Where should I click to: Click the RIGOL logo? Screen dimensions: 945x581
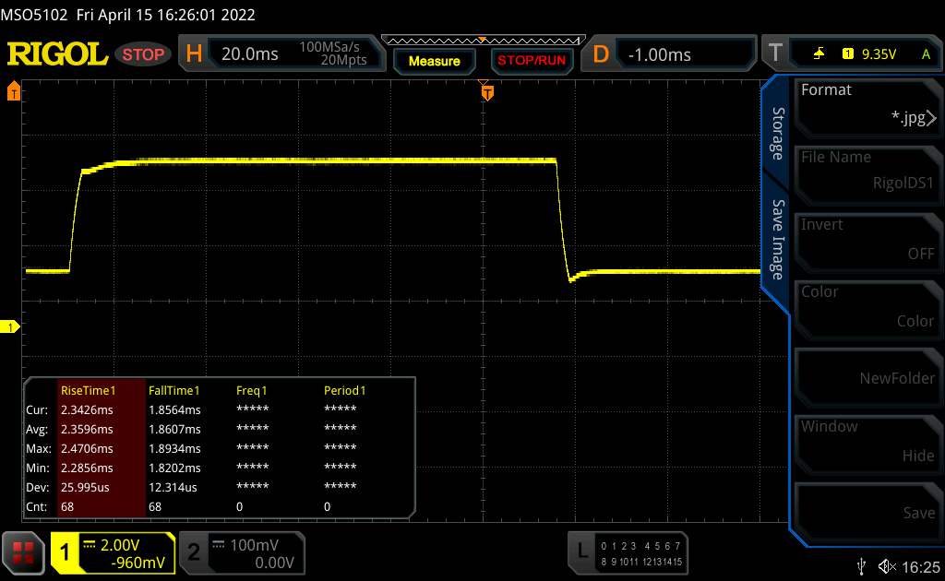pos(57,54)
